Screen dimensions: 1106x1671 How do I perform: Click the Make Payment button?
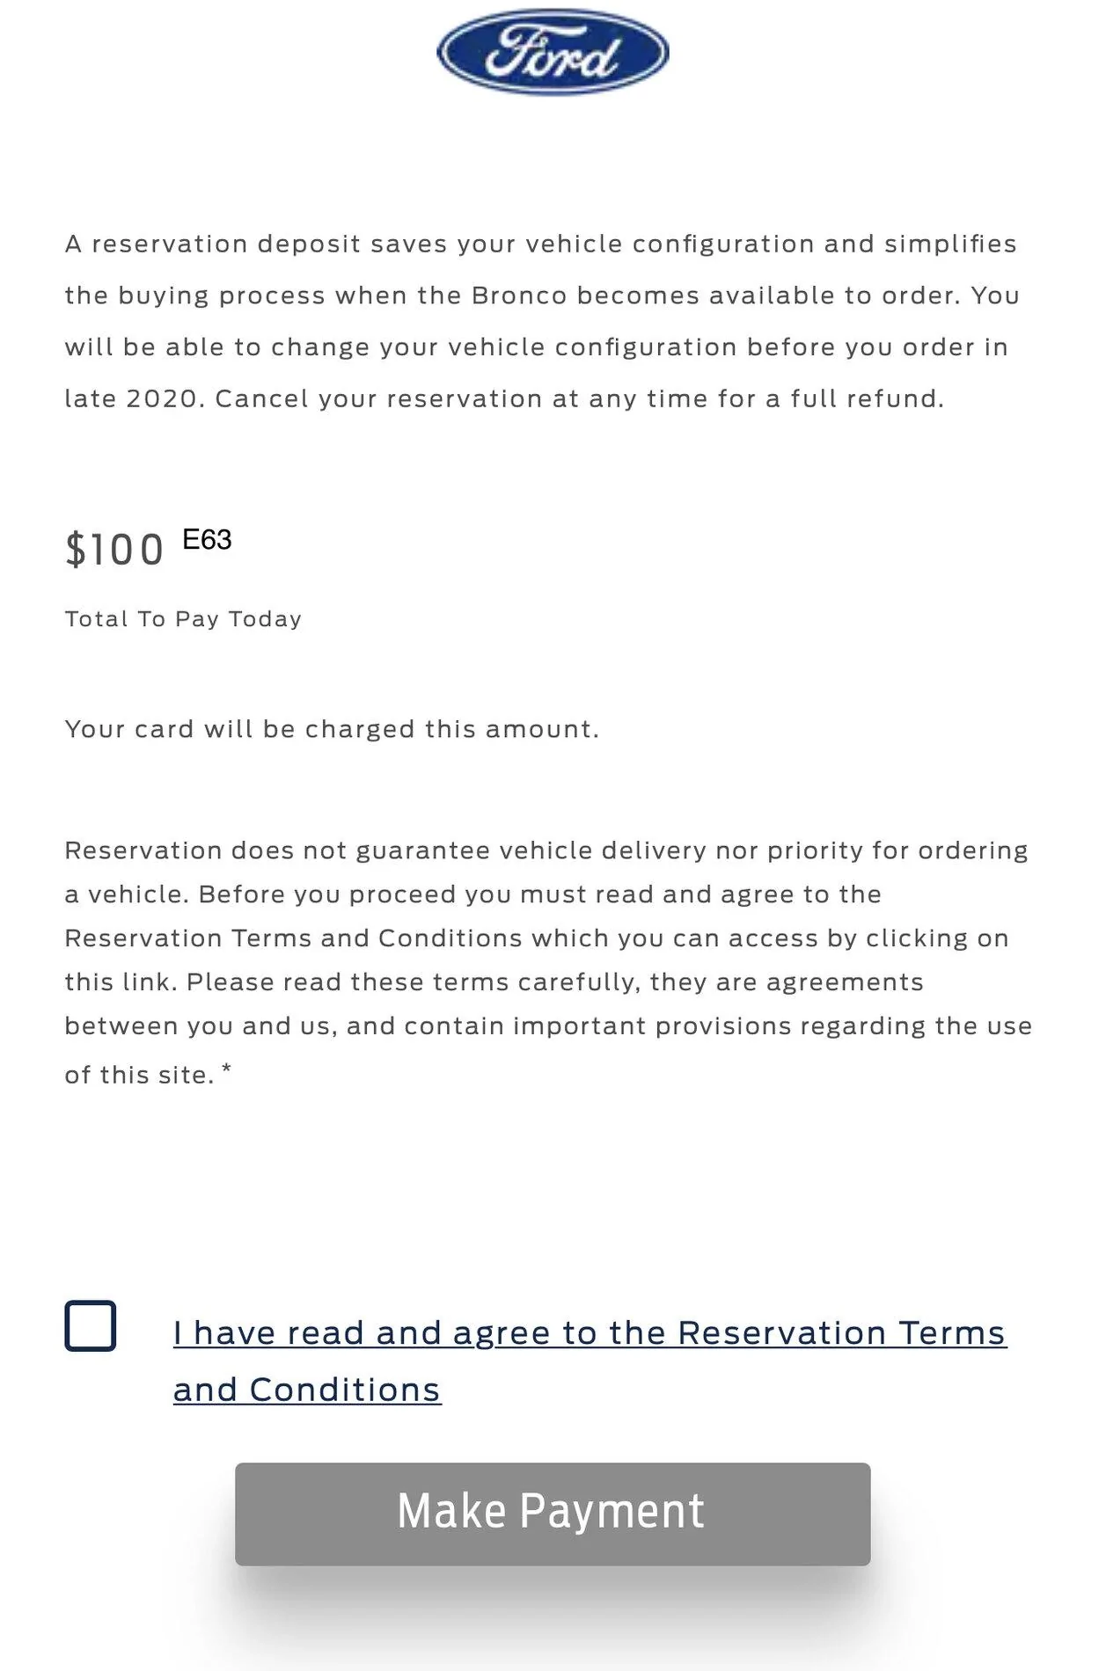[x=553, y=1514]
